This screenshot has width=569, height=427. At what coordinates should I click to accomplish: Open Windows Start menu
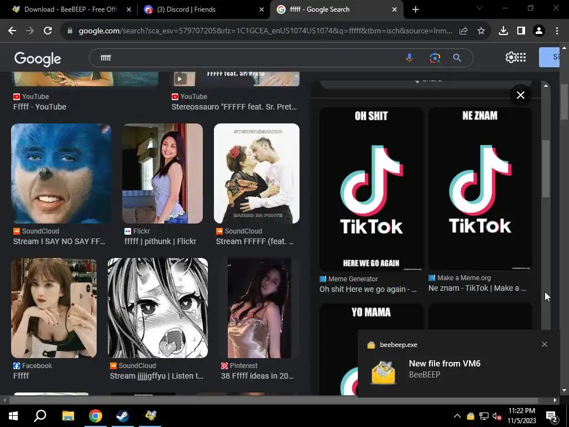[x=13, y=416]
